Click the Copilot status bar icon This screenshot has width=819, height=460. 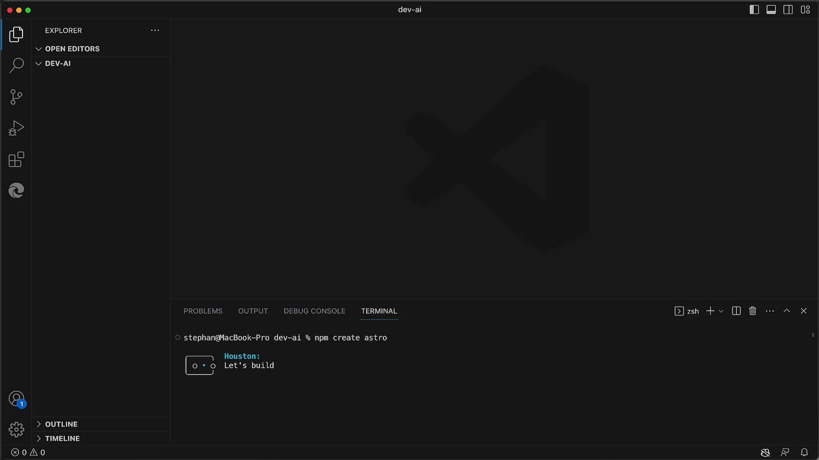tap(765, 452)
